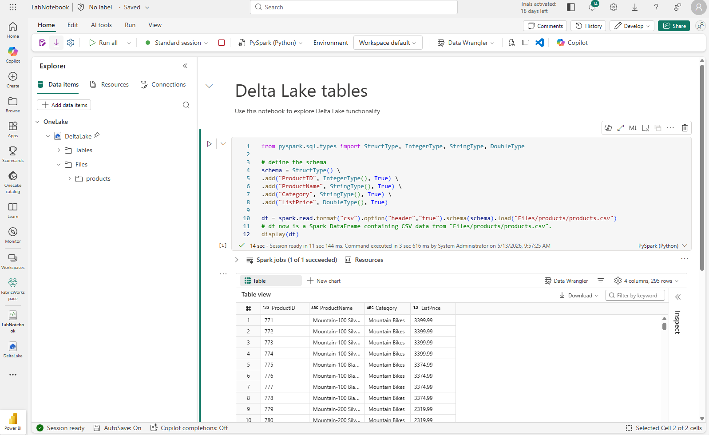Click the Copilot button in toolbar
This screenshot has height=435, width=709.
coord(572,43)
